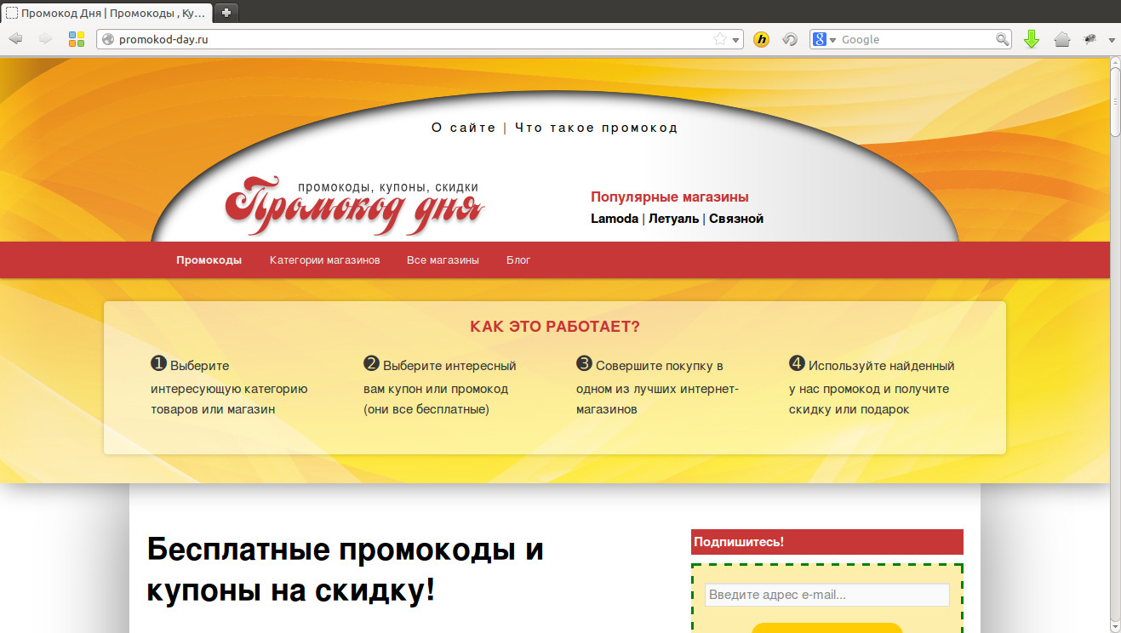This screenshot has height=633, width=1121.
Task: Click the scrollbar down arrow
Action: [x=1115, y=626]
